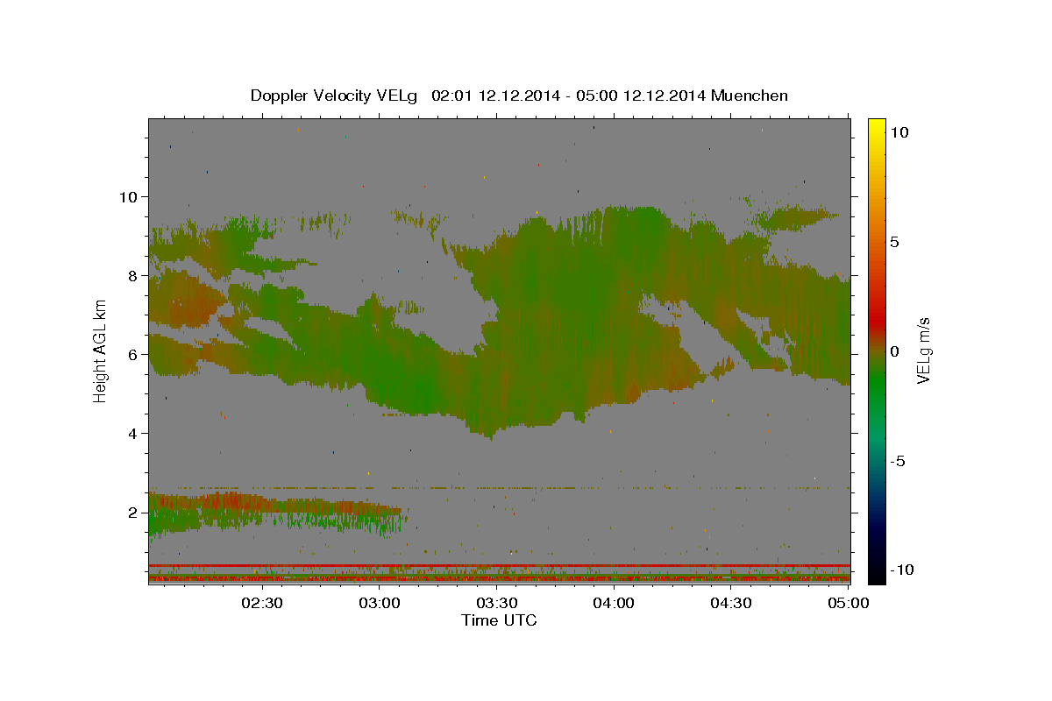The width and height of the screenshot is (1052, 701).
Task: Select the 'Height AGL km' y-axis label
Action: point(100,351)
